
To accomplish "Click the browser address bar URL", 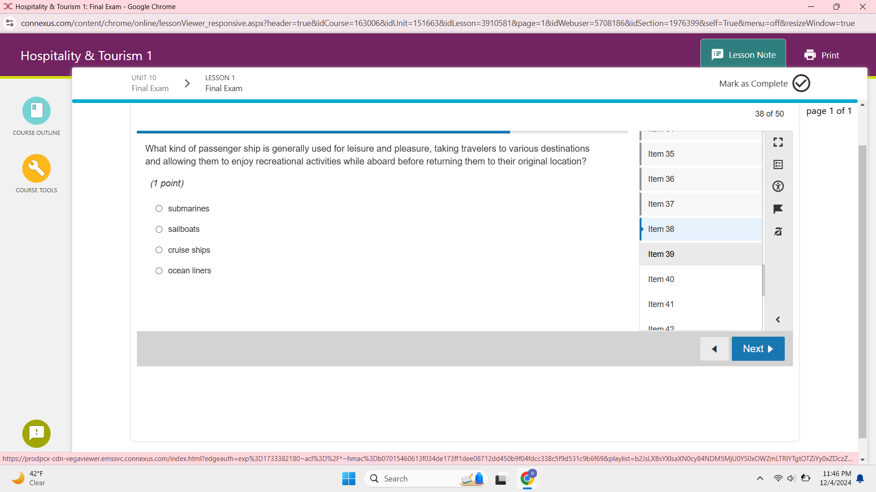I will [438, 23].
